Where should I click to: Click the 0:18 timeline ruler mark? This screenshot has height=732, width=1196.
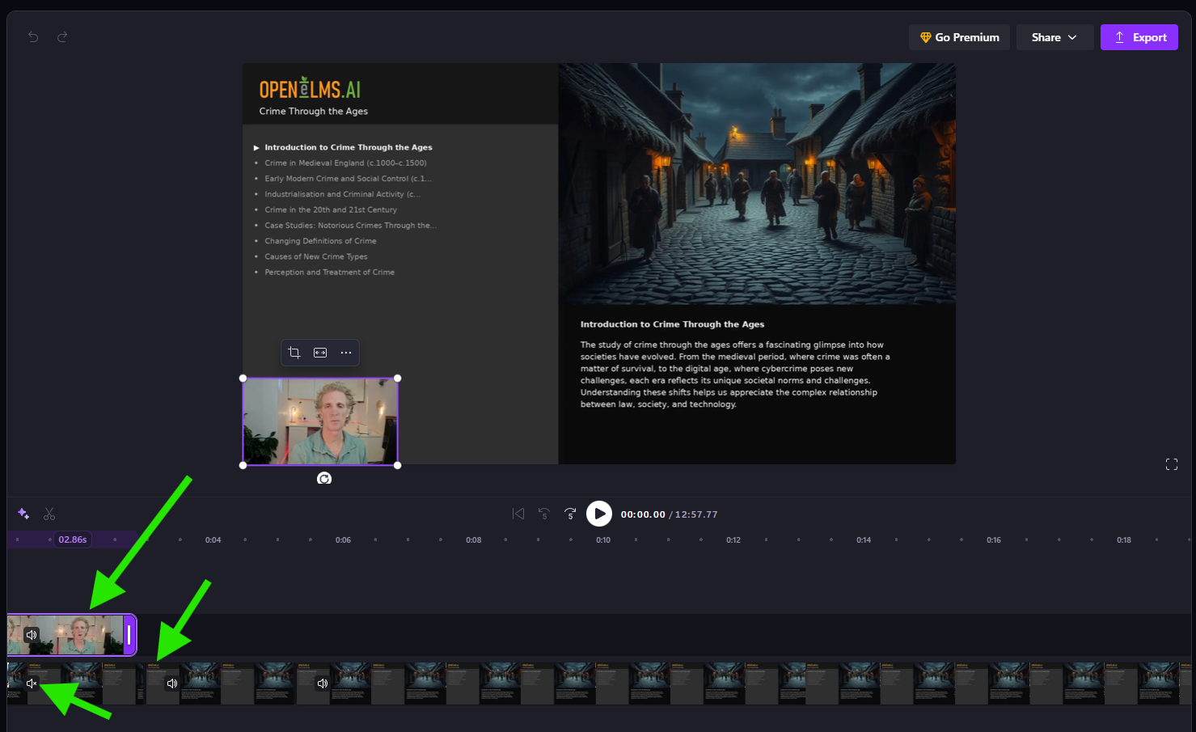(1124, 540)
